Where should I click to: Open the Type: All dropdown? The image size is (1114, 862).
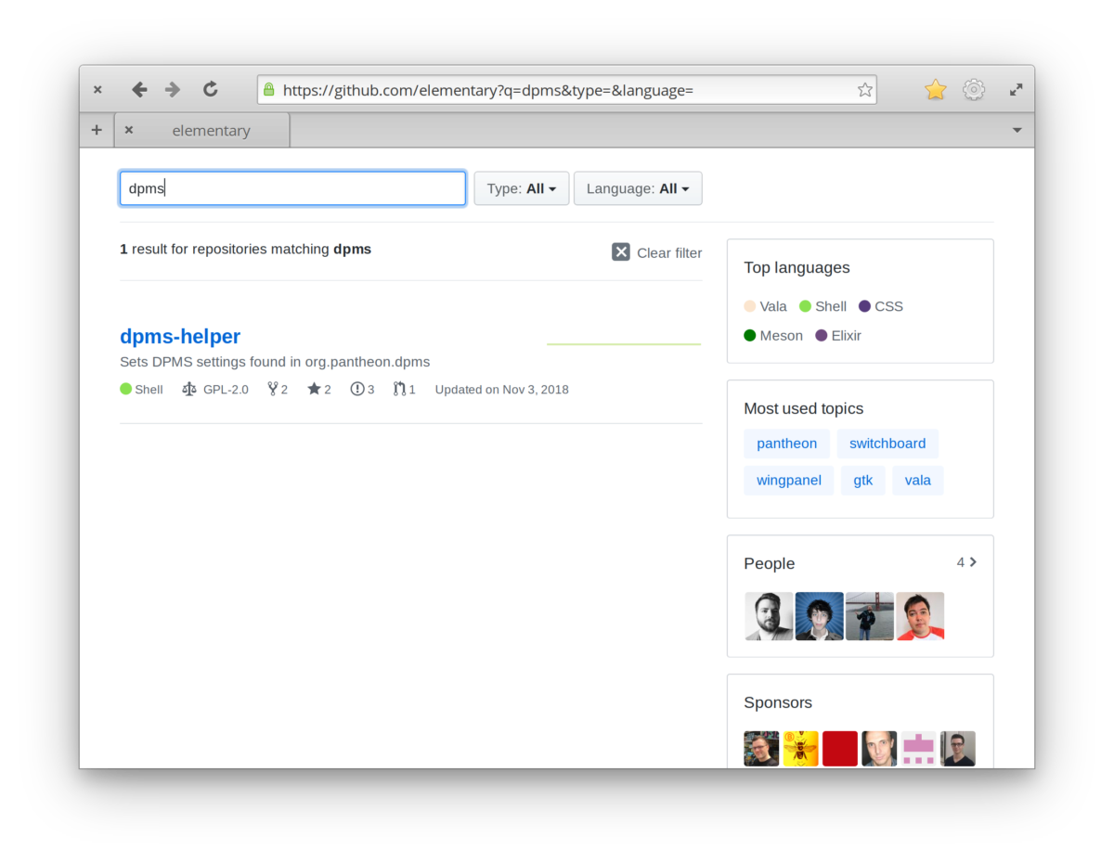tap(522, 188)
